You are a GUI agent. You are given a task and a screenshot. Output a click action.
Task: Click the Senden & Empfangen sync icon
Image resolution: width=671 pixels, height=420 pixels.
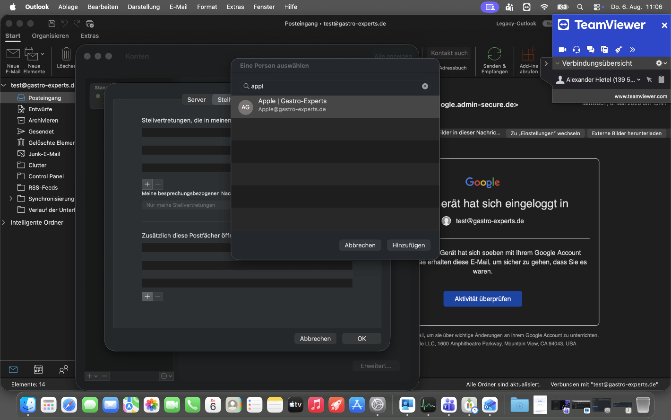(x=494, y=53)
